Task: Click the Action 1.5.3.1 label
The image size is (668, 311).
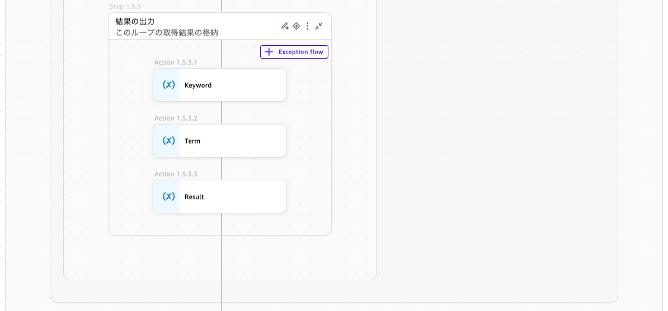Action: tap(176, 63)
